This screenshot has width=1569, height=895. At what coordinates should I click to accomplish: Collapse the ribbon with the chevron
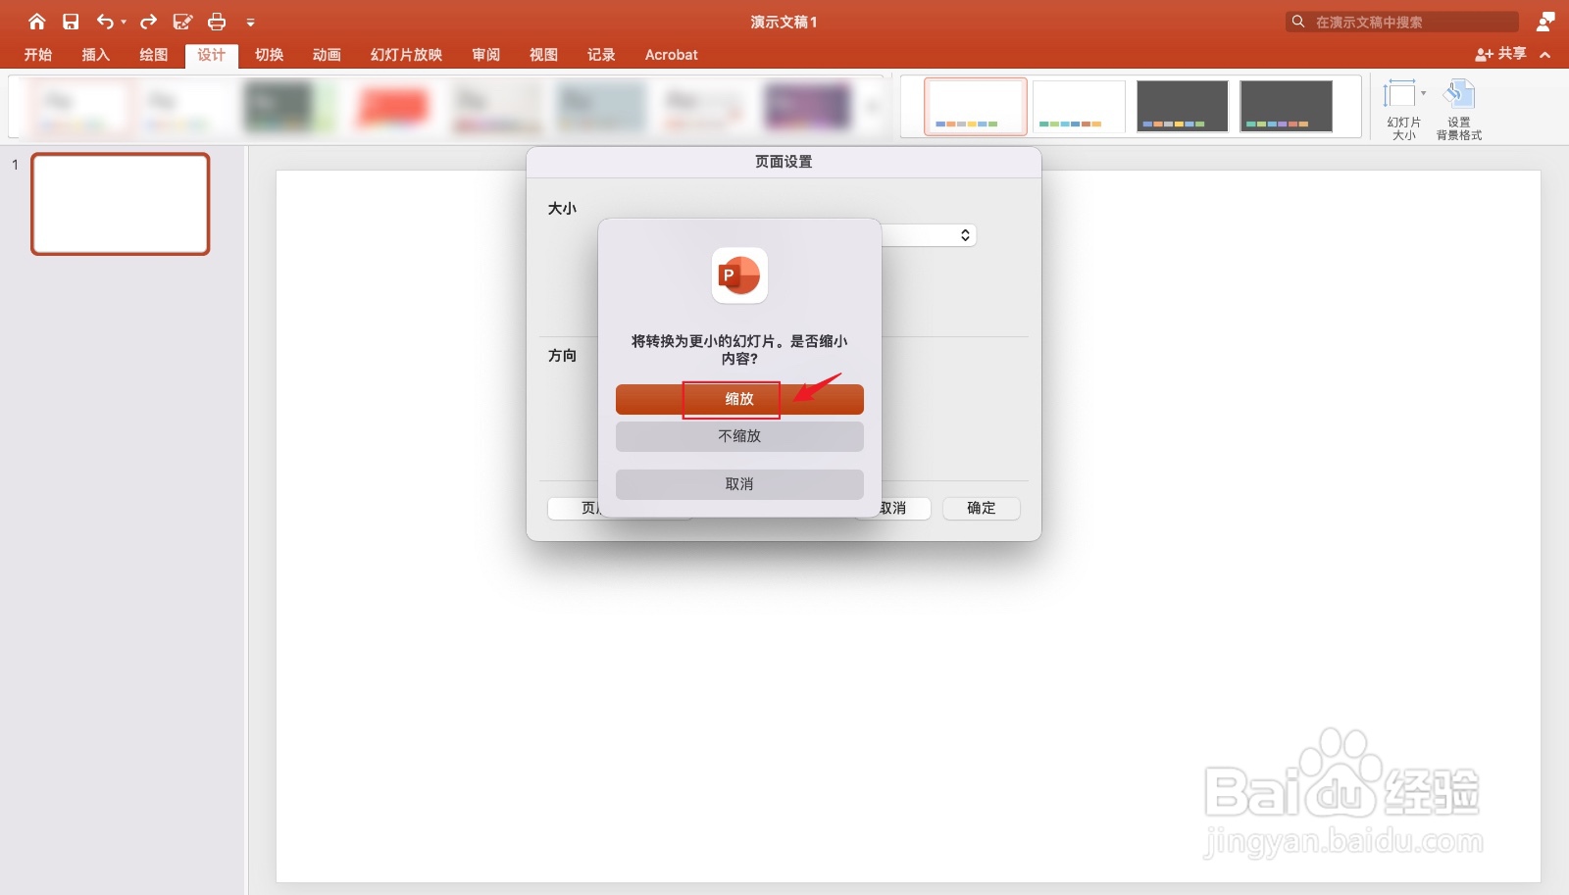pyautogui.click(x=1545, y=55)
